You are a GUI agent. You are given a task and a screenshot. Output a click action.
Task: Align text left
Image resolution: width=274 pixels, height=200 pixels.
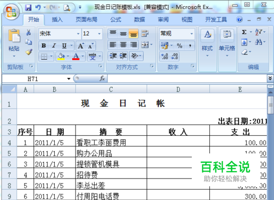[x=113, y=45]
